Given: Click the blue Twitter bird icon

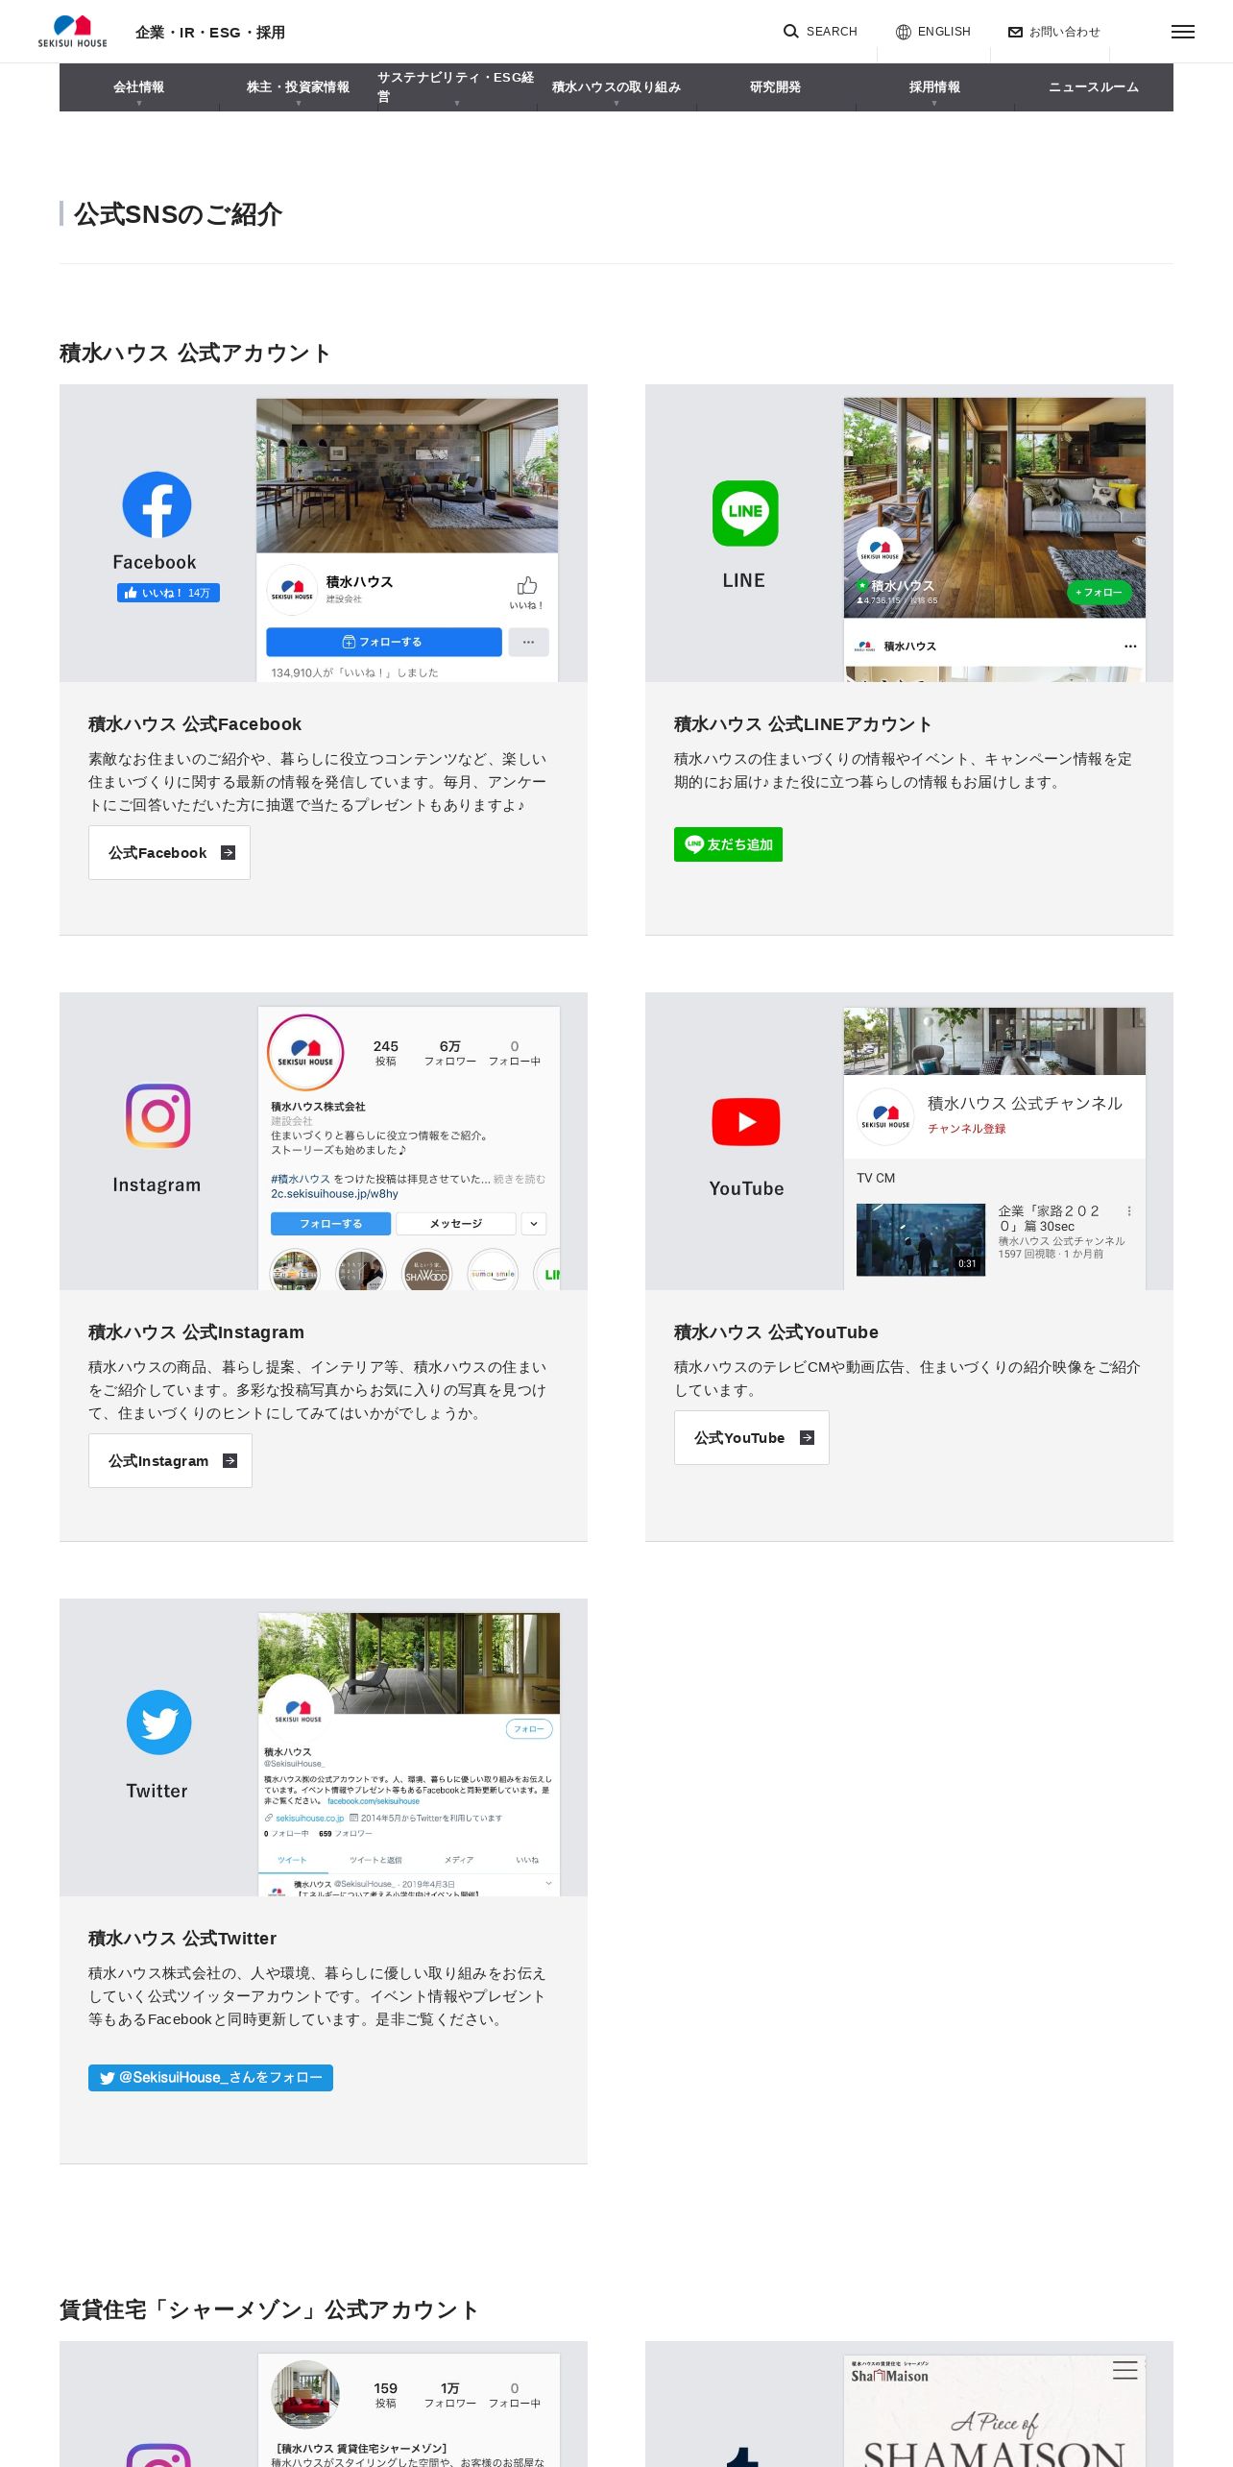Looking at the screenshot, I should pyautogui.click(x=158, y=1722).
